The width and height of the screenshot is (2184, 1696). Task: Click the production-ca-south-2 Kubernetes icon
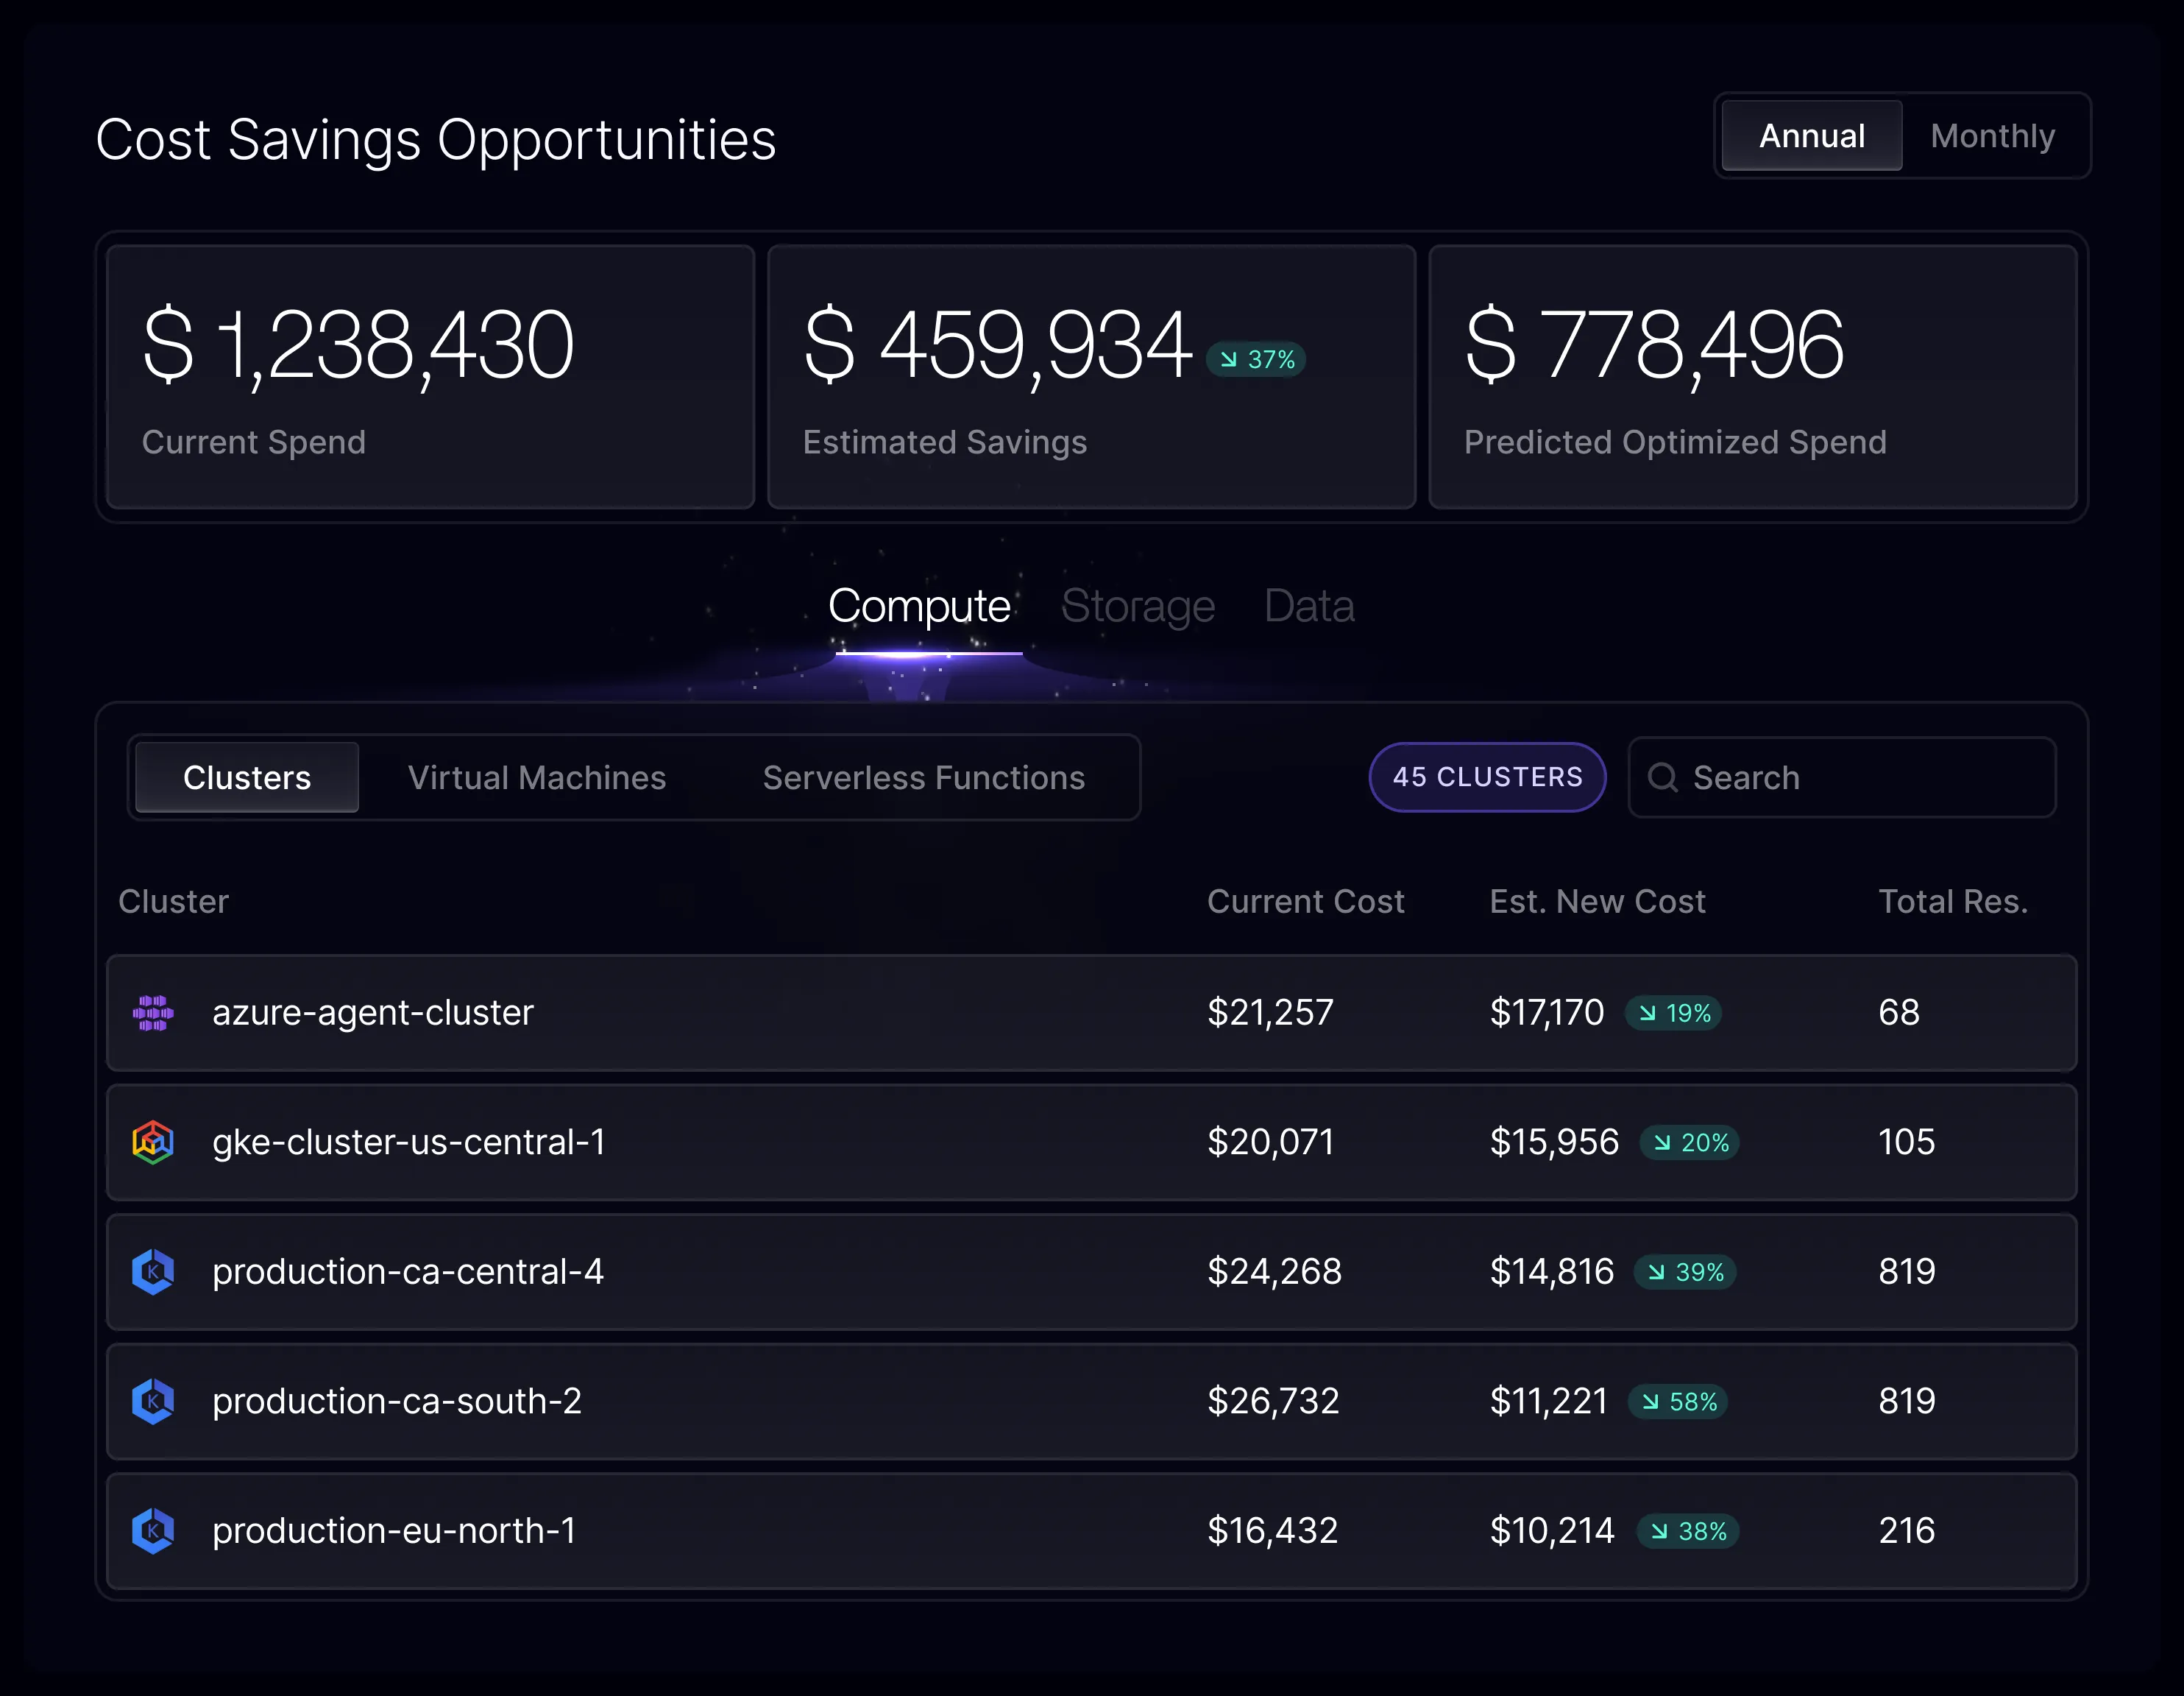click(x=153, y=1401)
